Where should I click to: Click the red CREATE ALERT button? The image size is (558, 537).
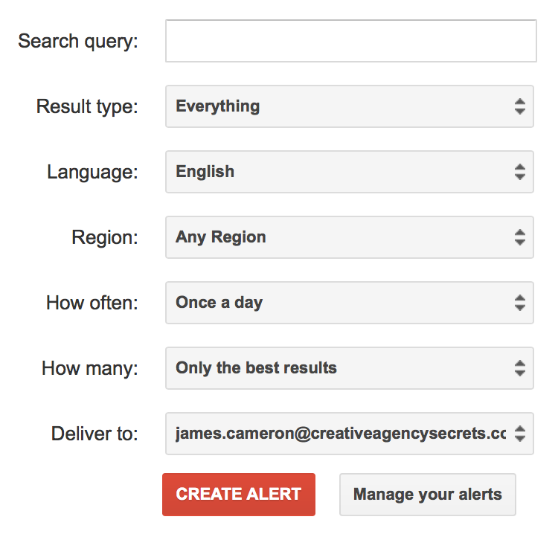(239, 495)
